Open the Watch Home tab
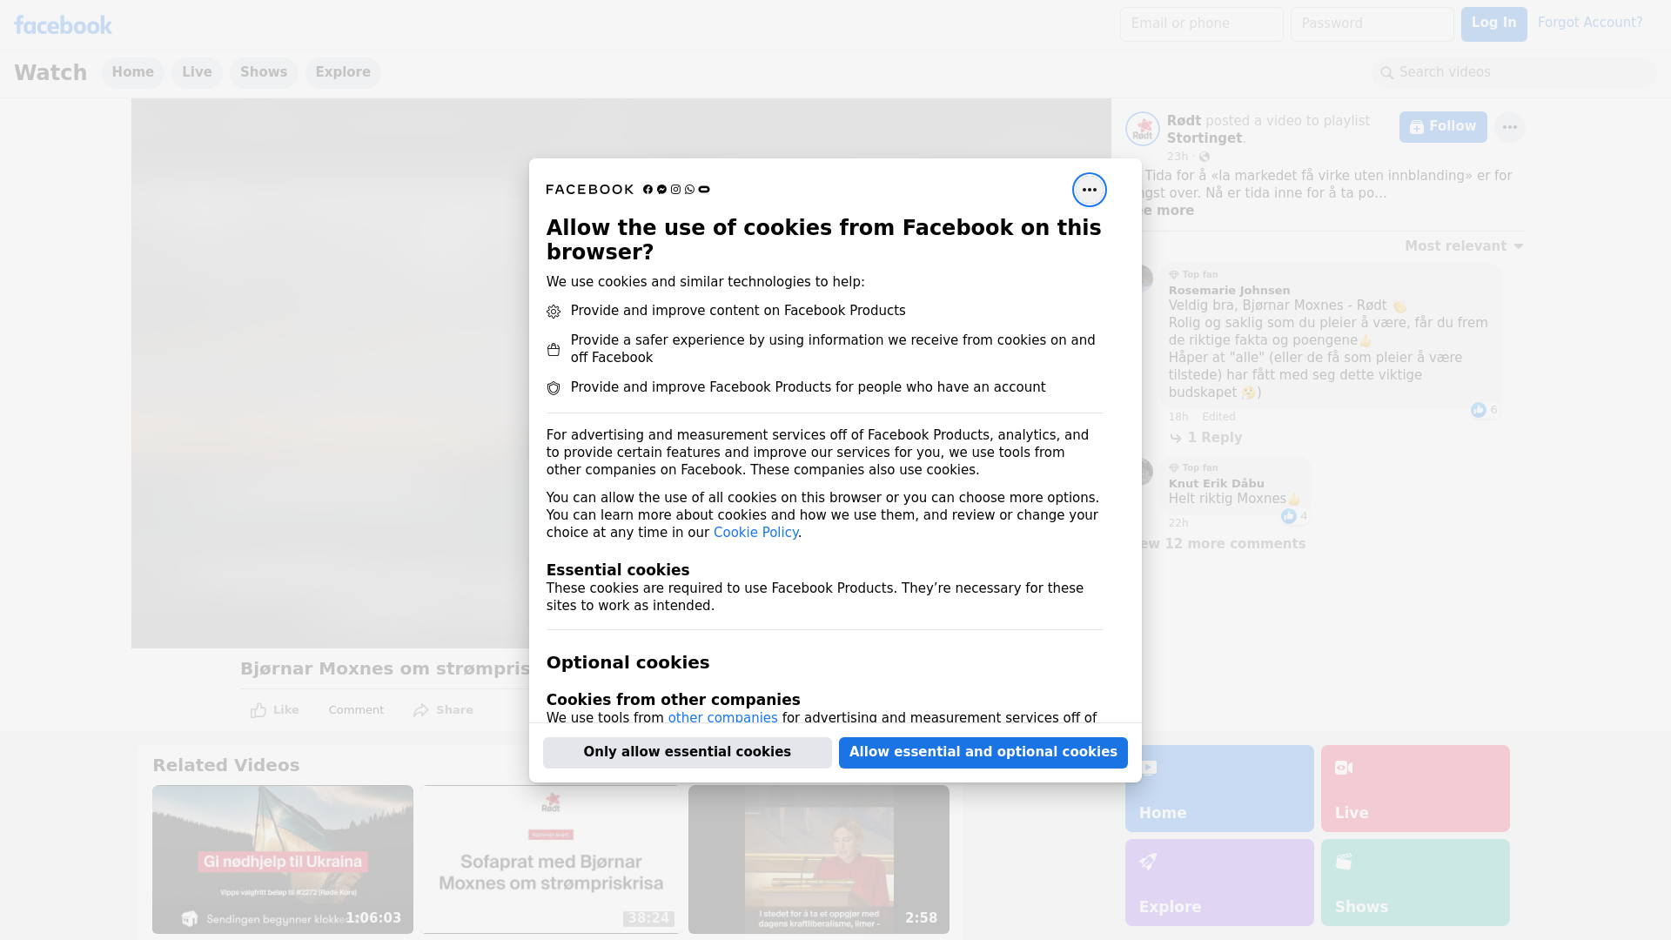 coord(132,73)
